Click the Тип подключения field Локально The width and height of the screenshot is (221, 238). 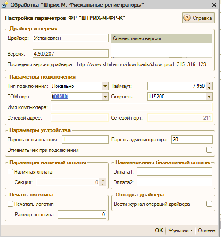tap(76, 86)
